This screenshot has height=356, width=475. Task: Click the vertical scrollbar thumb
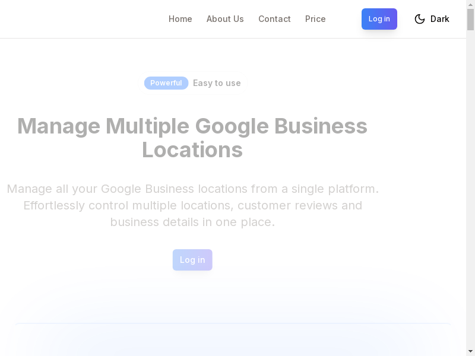tap(470, 19)
